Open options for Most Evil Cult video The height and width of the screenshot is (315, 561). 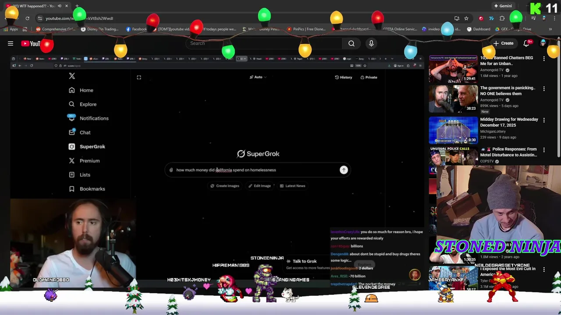point(544,269)
